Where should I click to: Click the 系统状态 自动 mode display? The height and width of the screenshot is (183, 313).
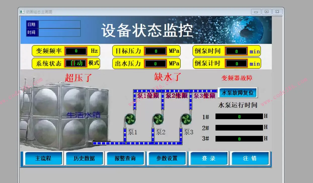[76, 63]
